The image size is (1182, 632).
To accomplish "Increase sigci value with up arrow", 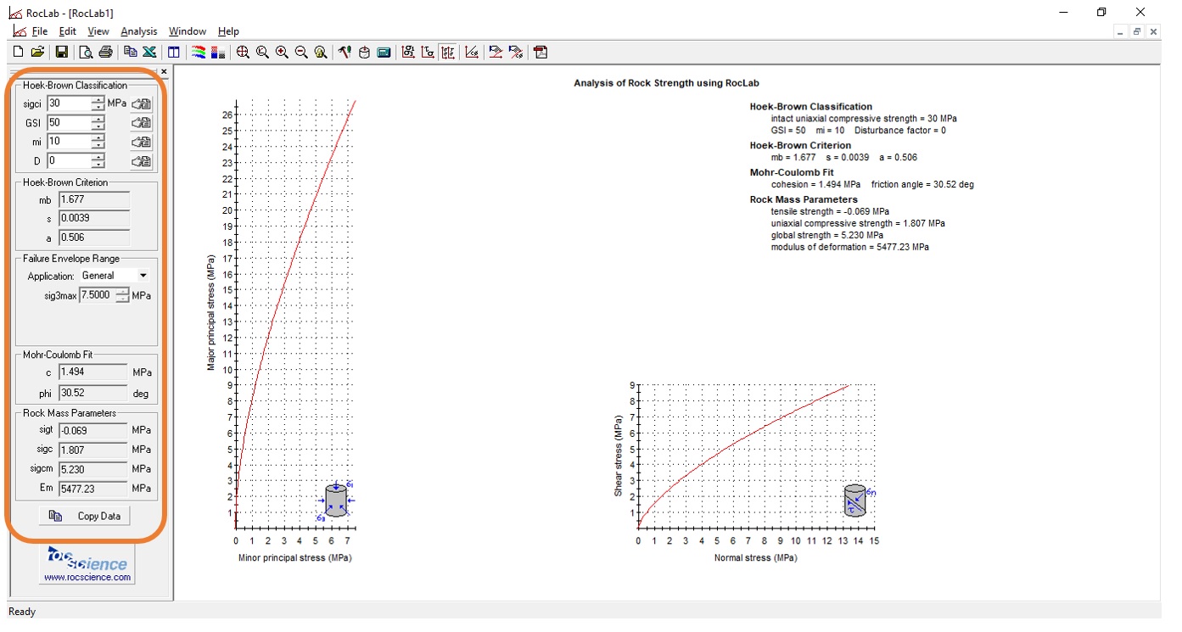I will (x=98, y=99).
